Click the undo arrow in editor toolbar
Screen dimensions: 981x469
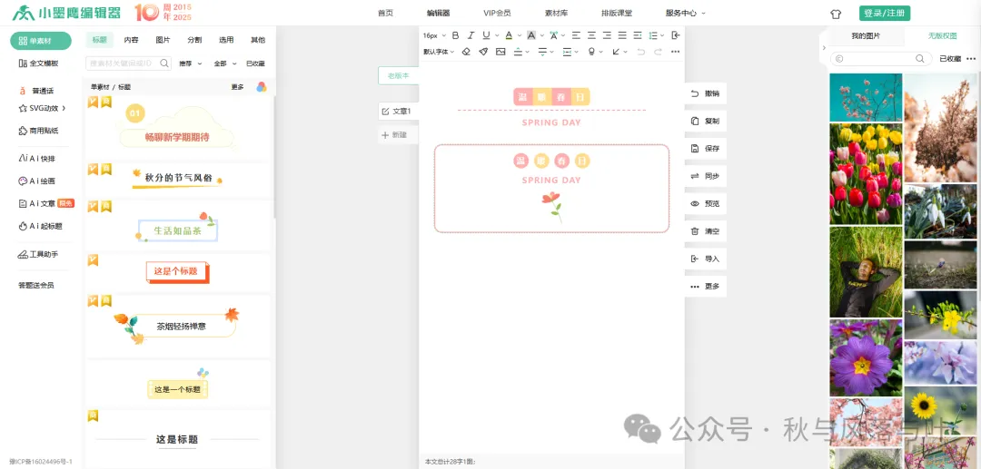641,52
